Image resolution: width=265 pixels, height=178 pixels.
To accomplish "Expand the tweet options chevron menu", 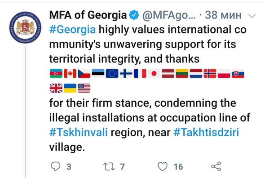I will tap(252, 16).
